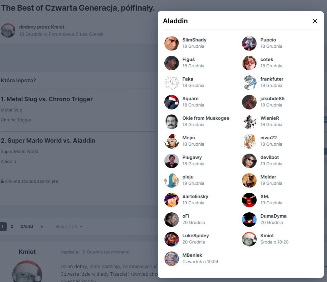Expand the Strona 1 z 2 dropdown
Screen dimensions: 327x282
[69, 227]
